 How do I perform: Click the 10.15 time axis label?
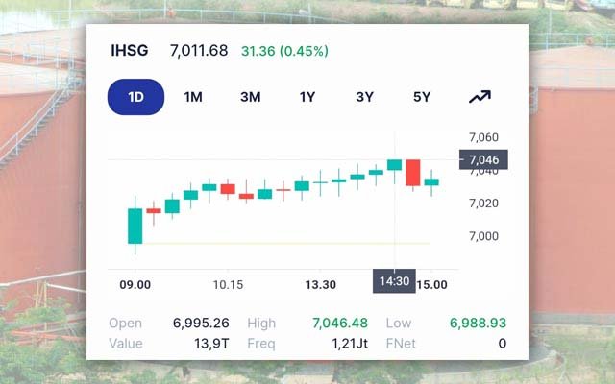(228, 284)
